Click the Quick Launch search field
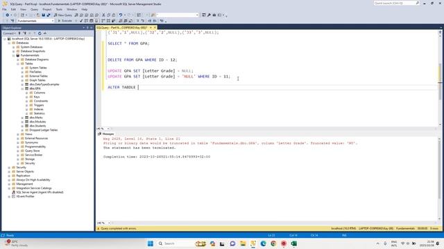This screenshot has height=249, width=444. click(396, 3)
